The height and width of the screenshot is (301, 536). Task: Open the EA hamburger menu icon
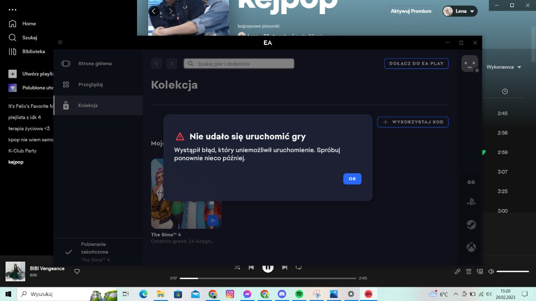point(60,42)
